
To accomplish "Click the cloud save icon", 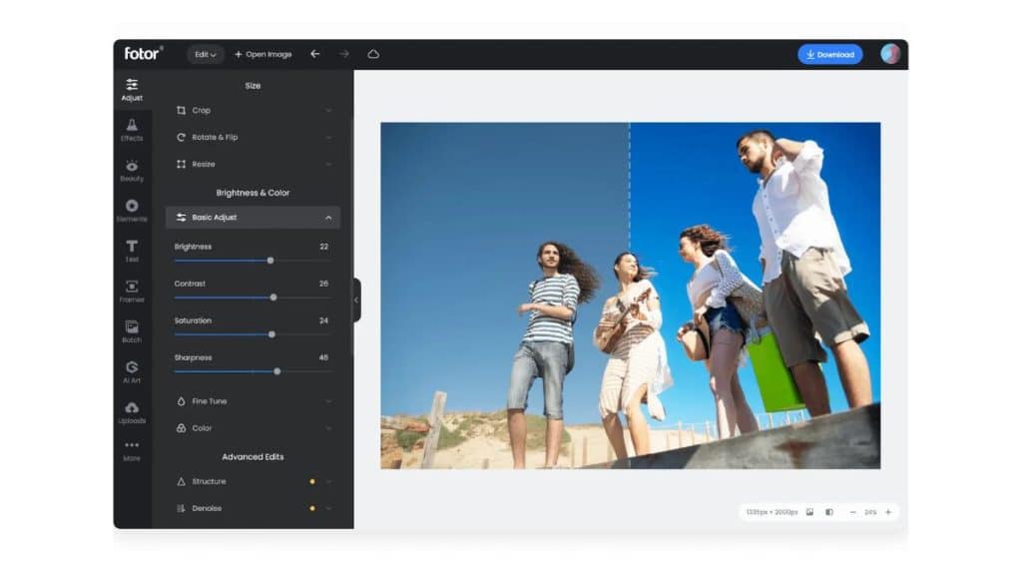I will pyautogui.click(x=373, y=54).
